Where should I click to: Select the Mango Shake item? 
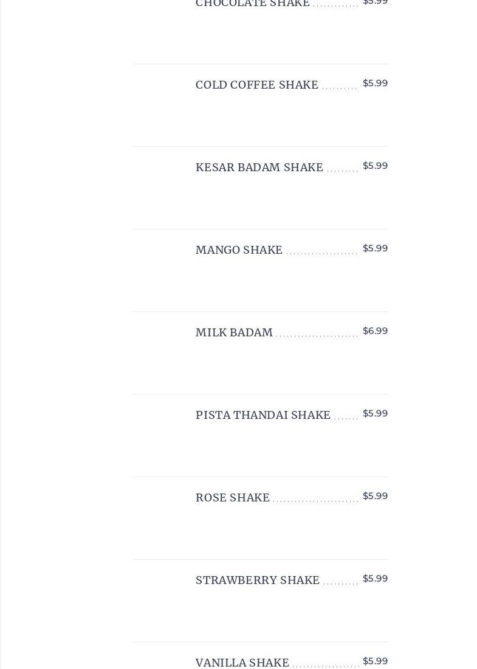click(x=239, y=250)
